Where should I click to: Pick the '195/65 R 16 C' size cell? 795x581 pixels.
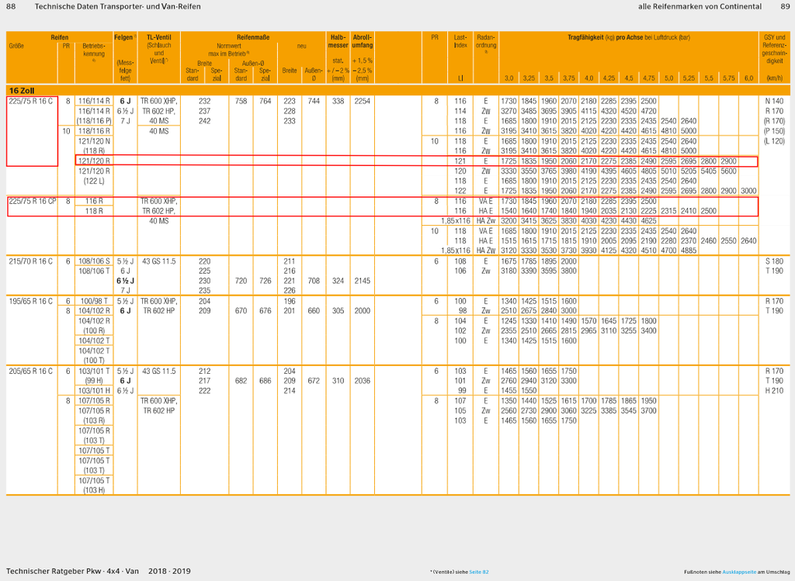tap(31, 302)
